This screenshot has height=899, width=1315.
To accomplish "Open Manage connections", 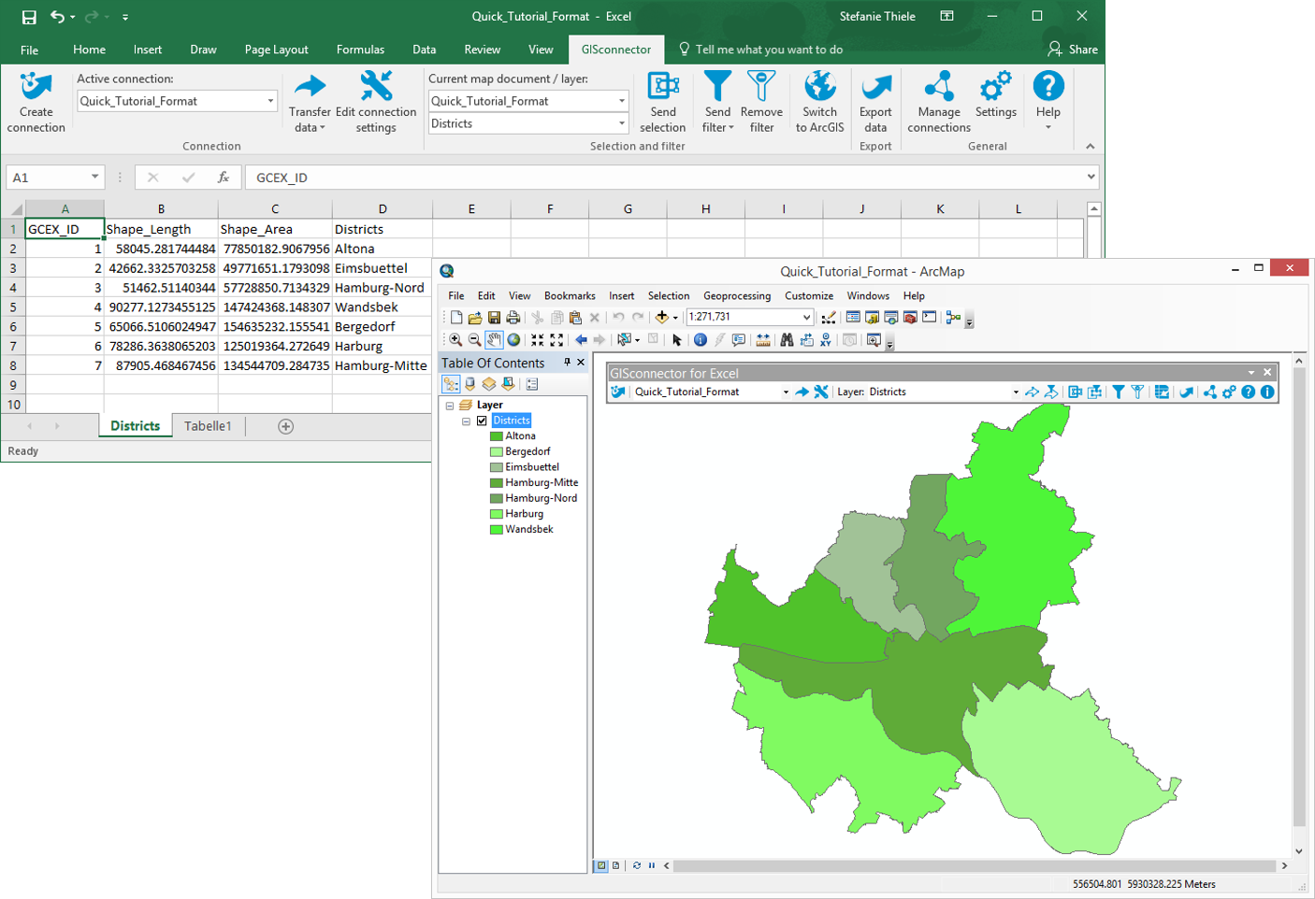I will click(x=939, y=103).
